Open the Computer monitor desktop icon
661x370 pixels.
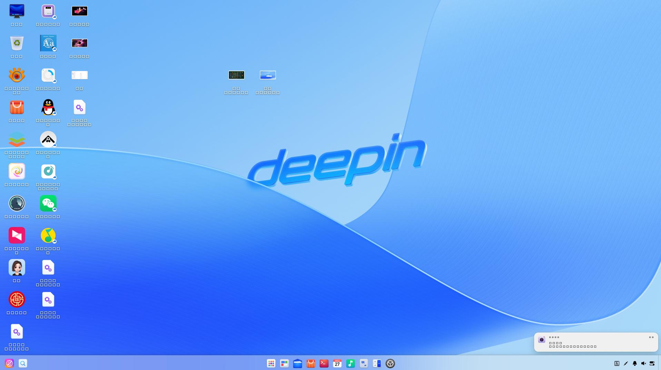pyautogui.click(x=17, y=11)
